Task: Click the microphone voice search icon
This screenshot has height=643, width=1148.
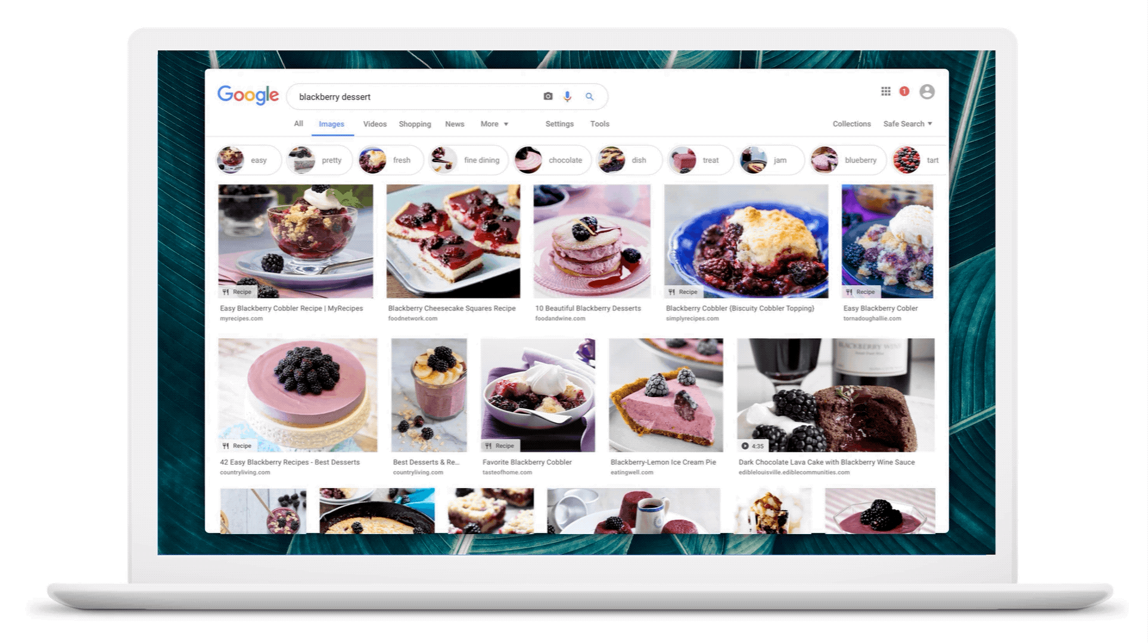Action: (x=568, y=96)
